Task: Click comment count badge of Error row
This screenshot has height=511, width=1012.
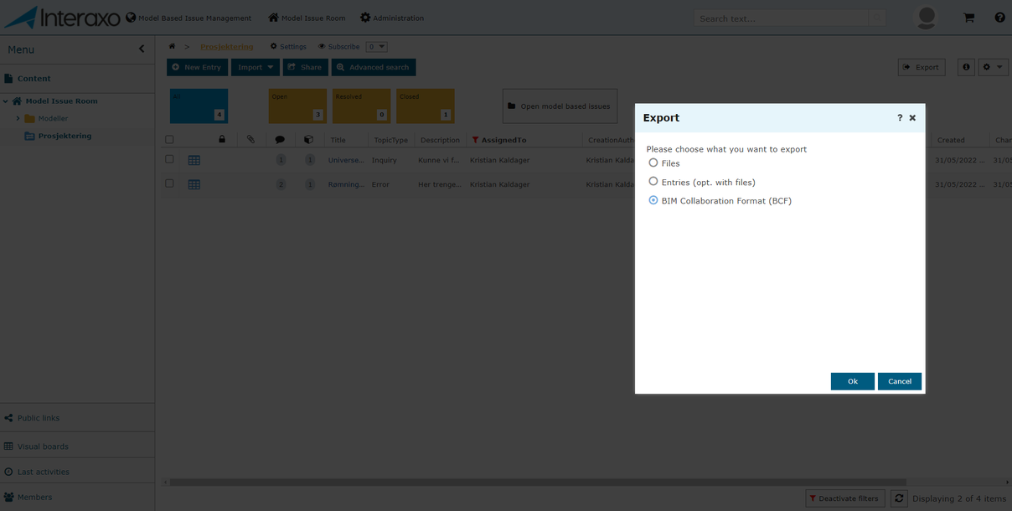Action: tap(281, 184)
